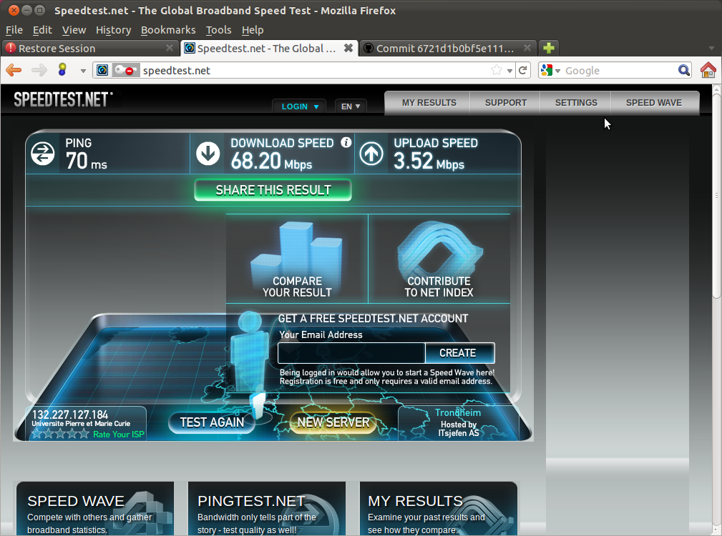Click into the Google search box
The height and width of the screenshot is (536, 722).
pyautogui.click(x=620, y=70)
